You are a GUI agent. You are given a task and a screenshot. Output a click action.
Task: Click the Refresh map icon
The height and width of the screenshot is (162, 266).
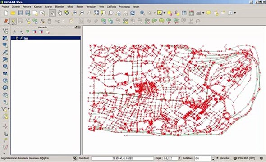click(133, 13)
